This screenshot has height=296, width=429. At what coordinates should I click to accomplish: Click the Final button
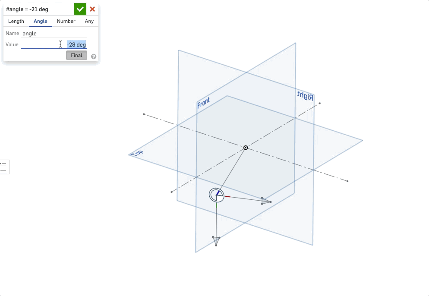point(77,55)
